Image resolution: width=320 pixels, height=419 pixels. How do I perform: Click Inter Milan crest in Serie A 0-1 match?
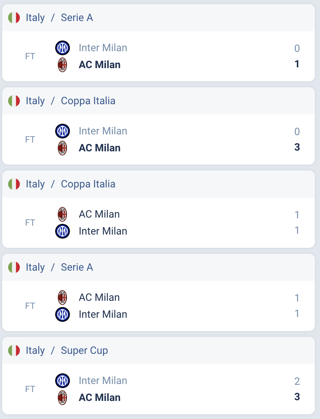pyautogui.click(x=63, y=48)
